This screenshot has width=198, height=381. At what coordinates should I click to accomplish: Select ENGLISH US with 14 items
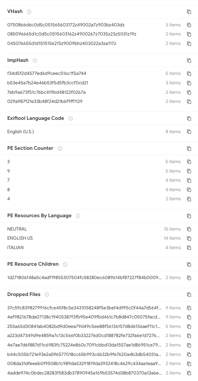(x=20, y=238)
